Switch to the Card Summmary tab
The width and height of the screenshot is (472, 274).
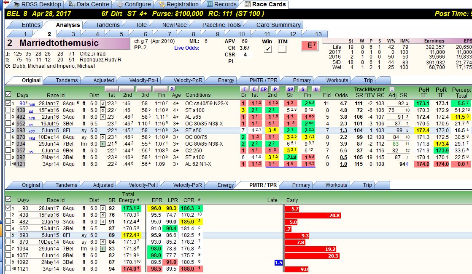click(x=278, y=25)
